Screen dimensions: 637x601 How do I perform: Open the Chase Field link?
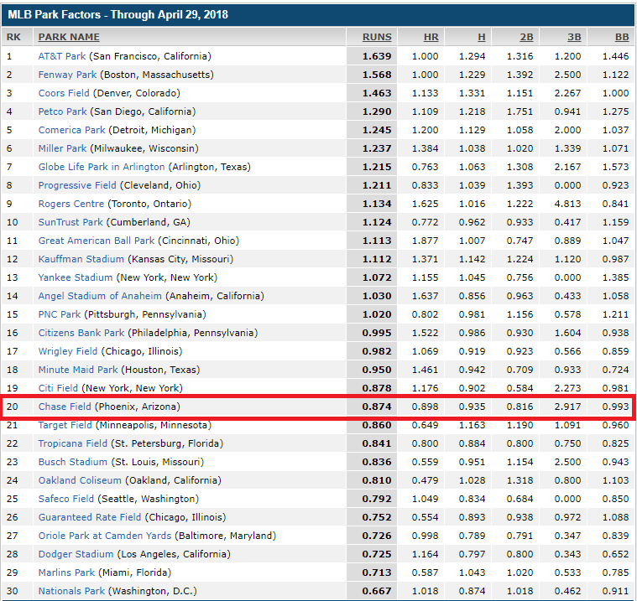tap(65, 407)
